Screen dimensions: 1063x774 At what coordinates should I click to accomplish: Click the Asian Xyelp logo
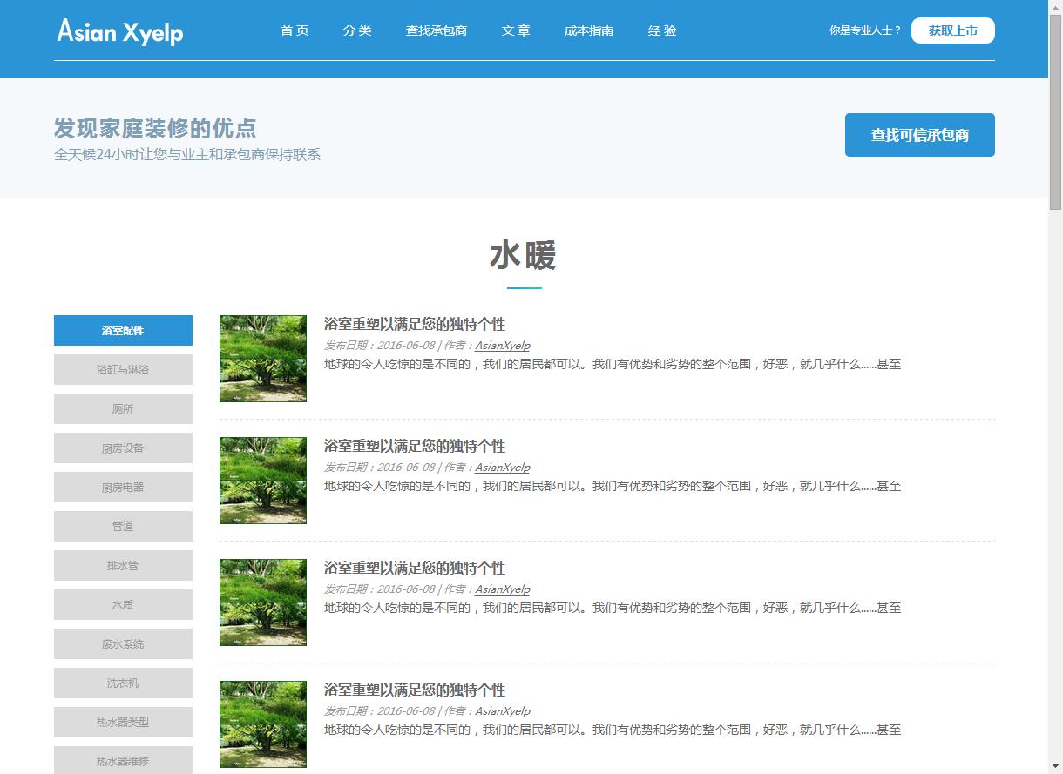(x=120, y=31)
